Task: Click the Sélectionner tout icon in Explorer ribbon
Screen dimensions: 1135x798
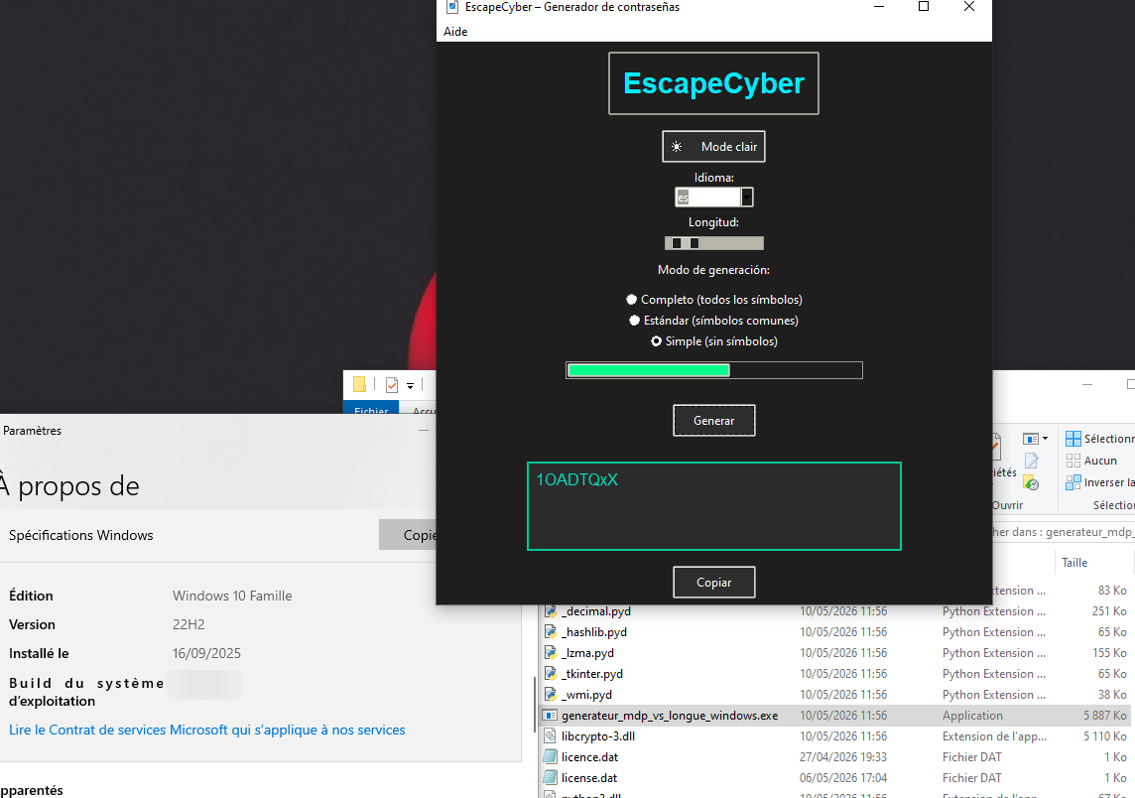Action: click(1073, 438)
